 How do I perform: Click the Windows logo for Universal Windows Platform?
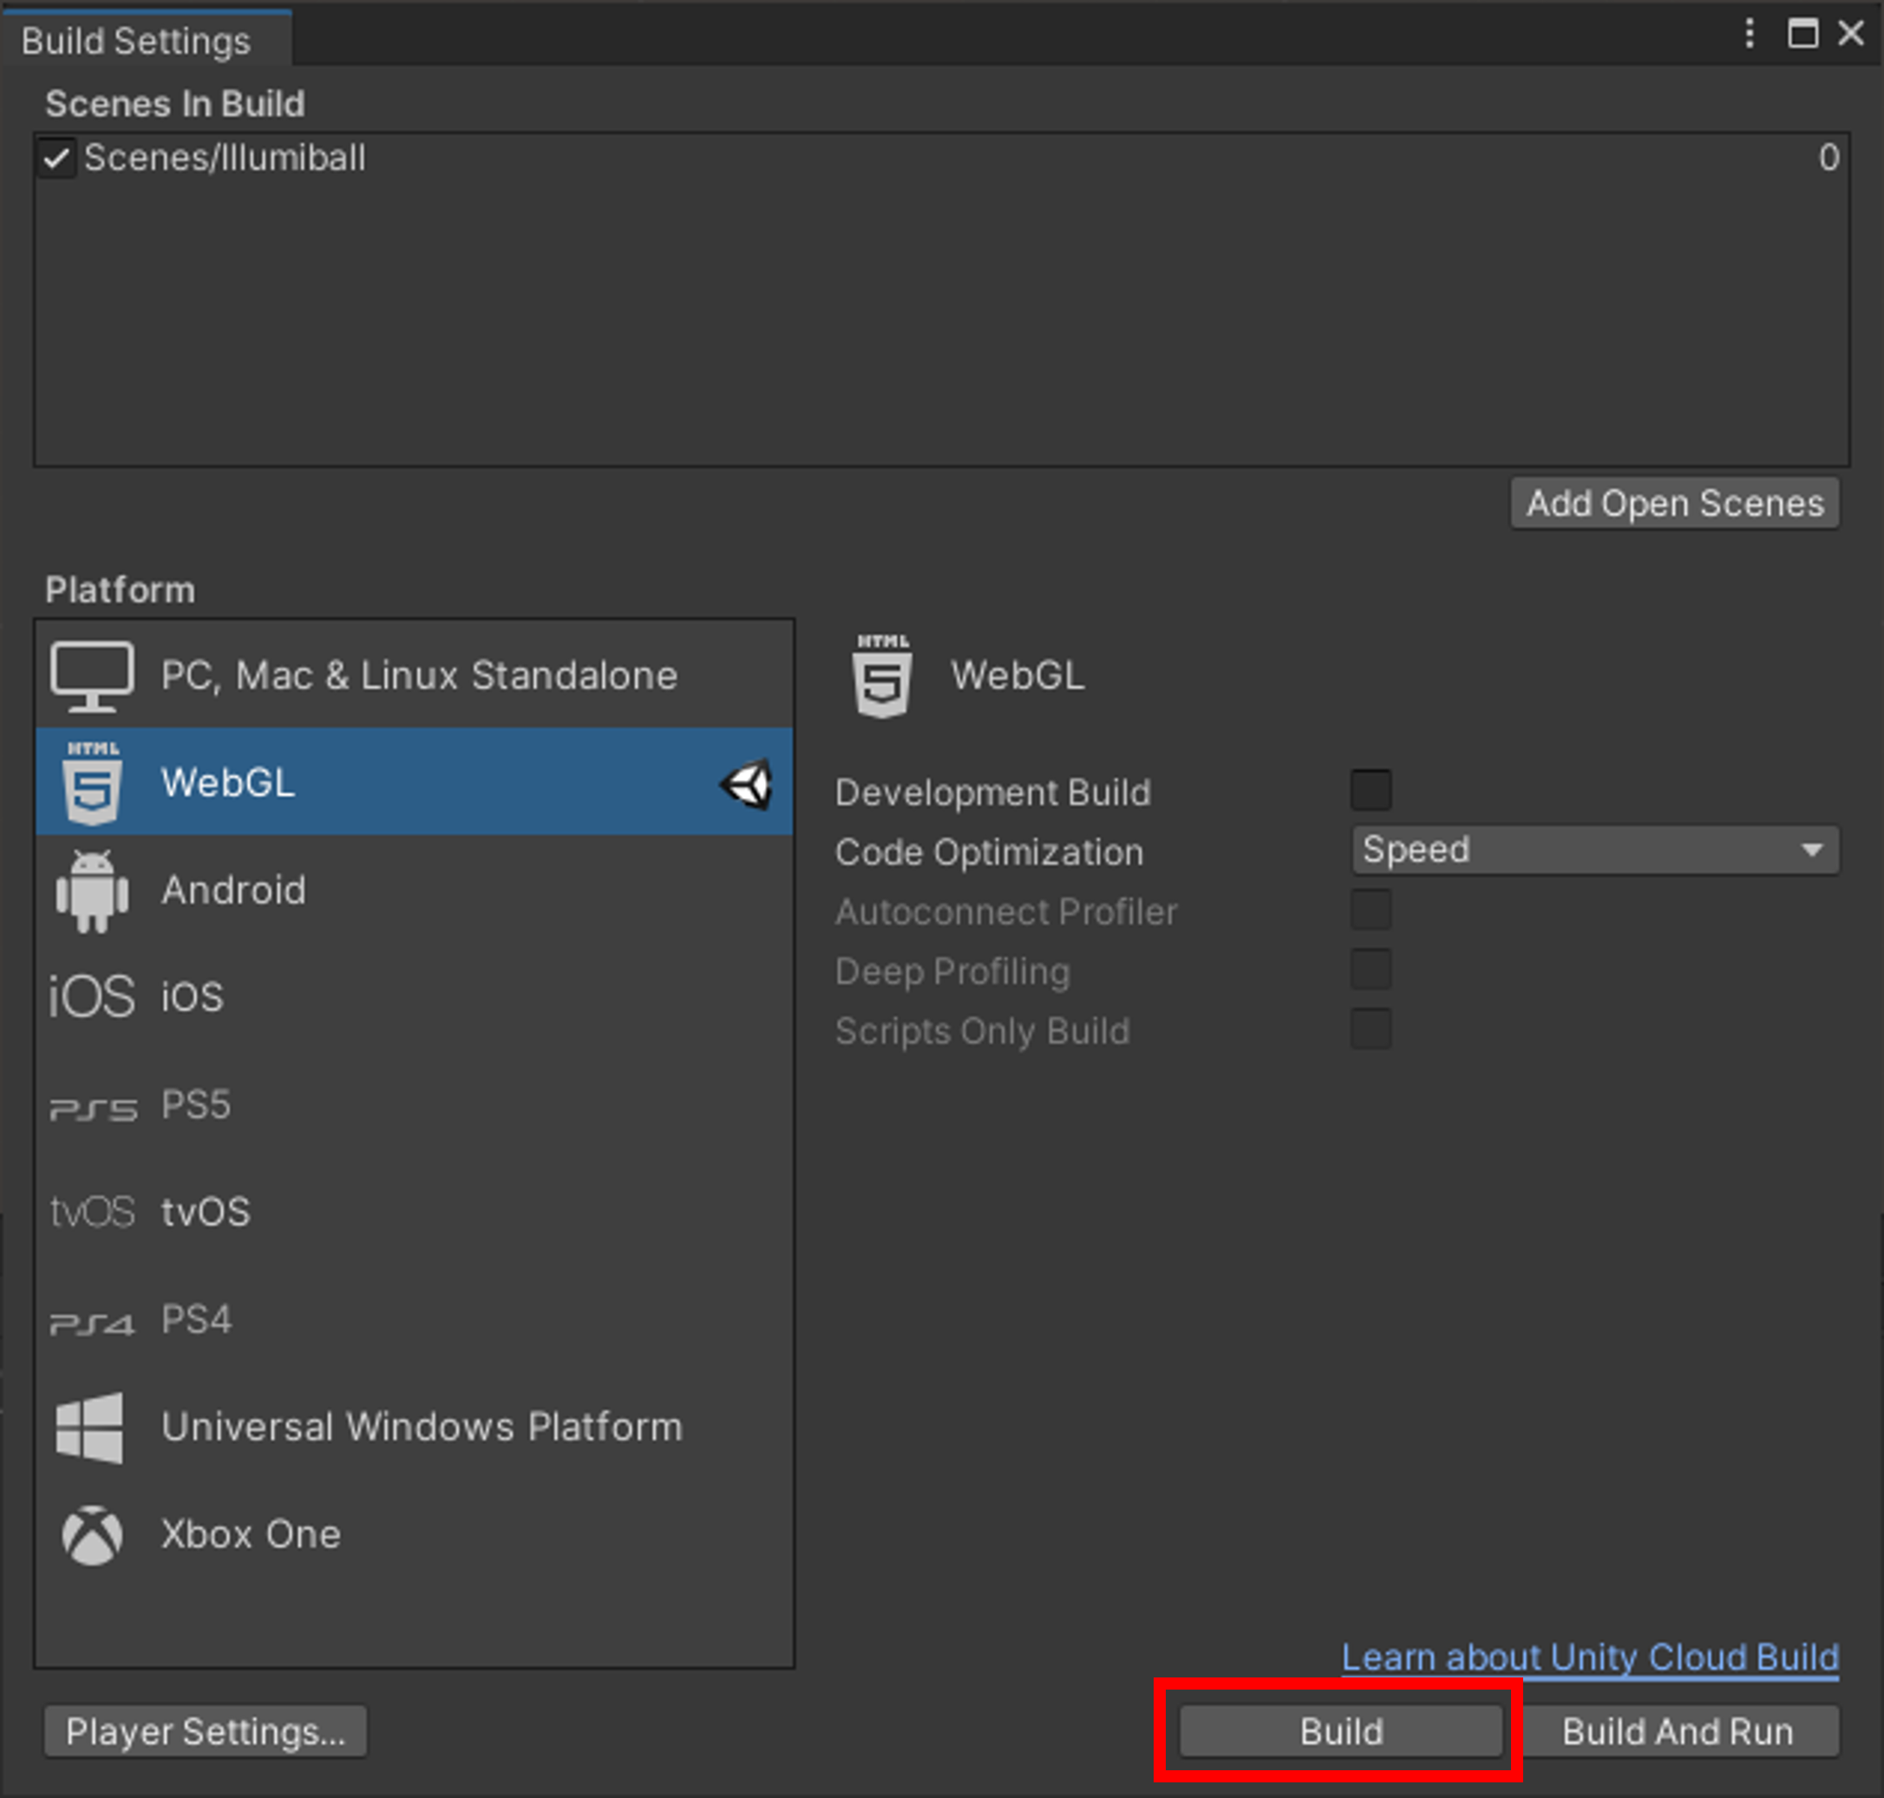(90, 1428)
